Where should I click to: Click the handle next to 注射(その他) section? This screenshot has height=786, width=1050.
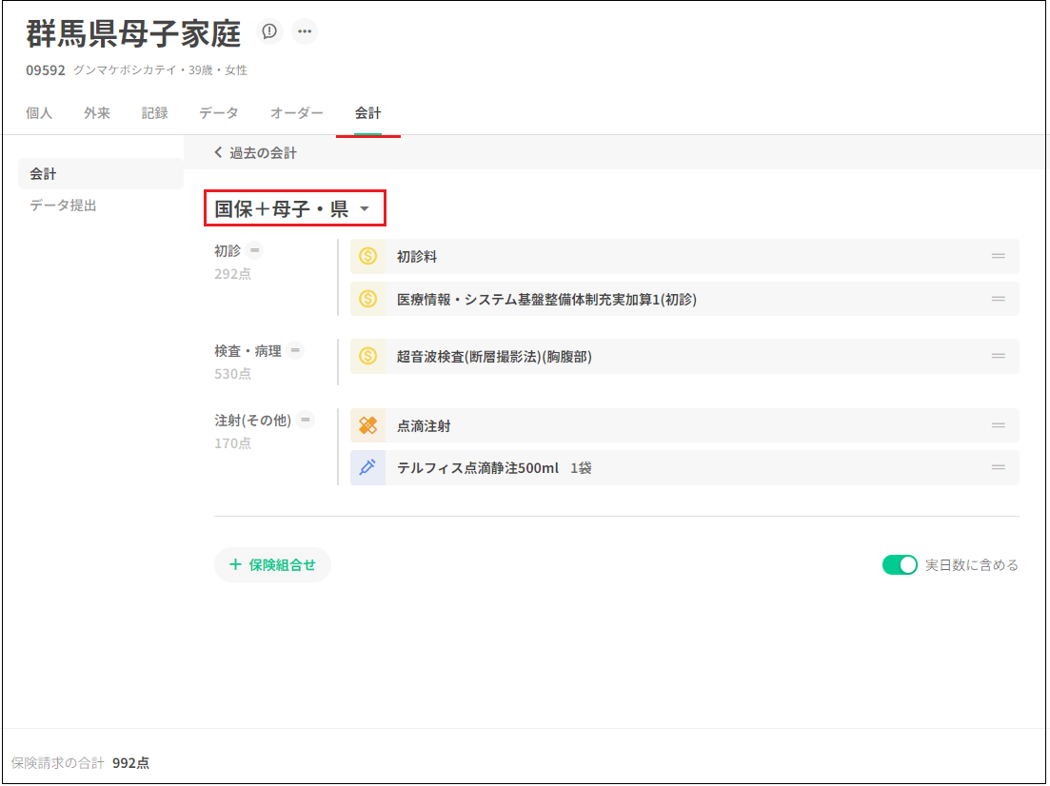click(305, 420)
